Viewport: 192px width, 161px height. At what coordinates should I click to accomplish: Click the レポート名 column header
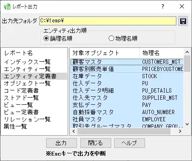pos(34,53)
